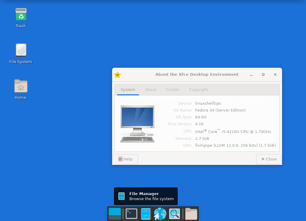Viewport: 306px width, 221px height.
Task: Click the Show Desktop dock icon
Action: [115, 214]
